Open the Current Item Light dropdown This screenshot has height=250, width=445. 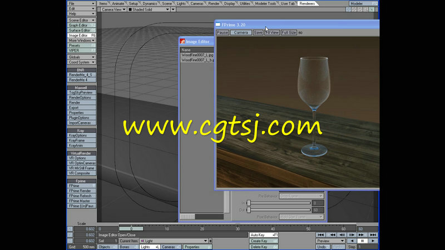pos(174,241)
